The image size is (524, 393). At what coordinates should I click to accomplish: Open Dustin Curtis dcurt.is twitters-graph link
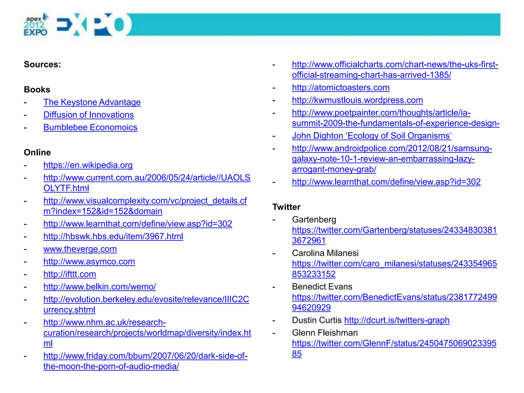[397, 320]
